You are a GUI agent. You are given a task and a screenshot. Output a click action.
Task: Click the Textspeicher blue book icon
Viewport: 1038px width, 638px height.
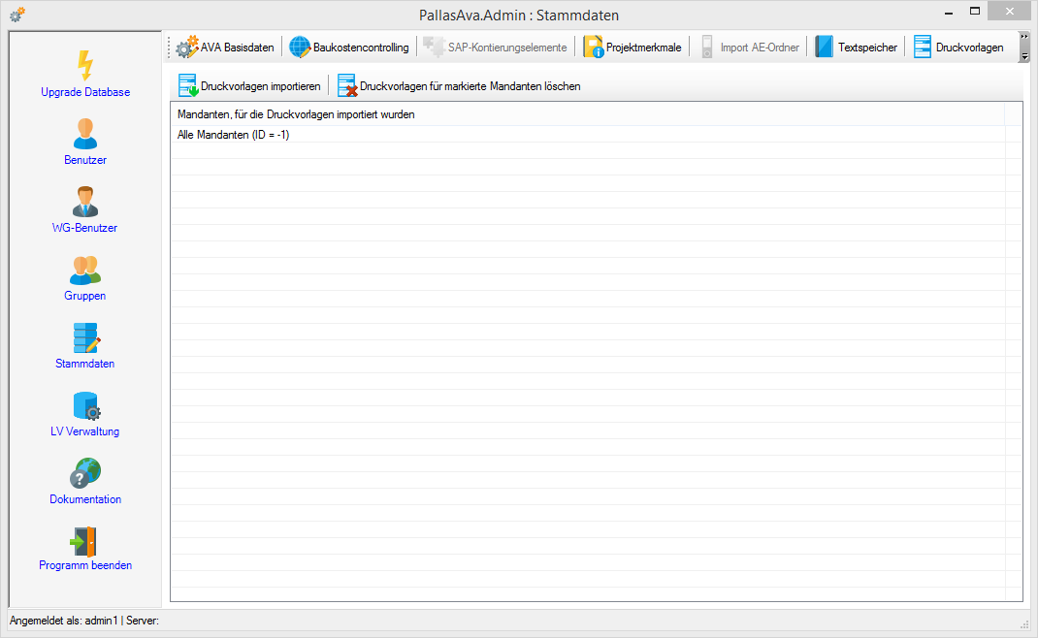825,47
